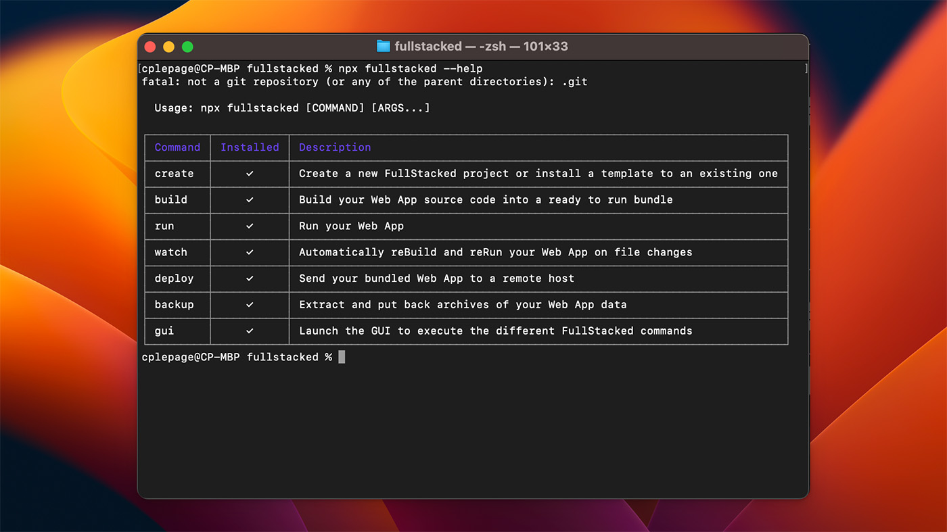Click the 'Extract and put back archives' description
This screenshot has height=532, width=947.
click(463, 305)
